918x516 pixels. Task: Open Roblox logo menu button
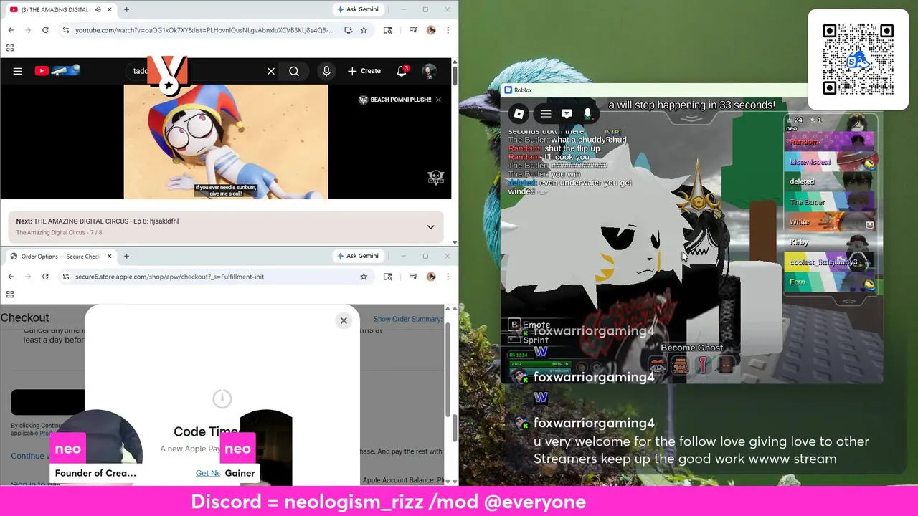[x=519, y=114]
